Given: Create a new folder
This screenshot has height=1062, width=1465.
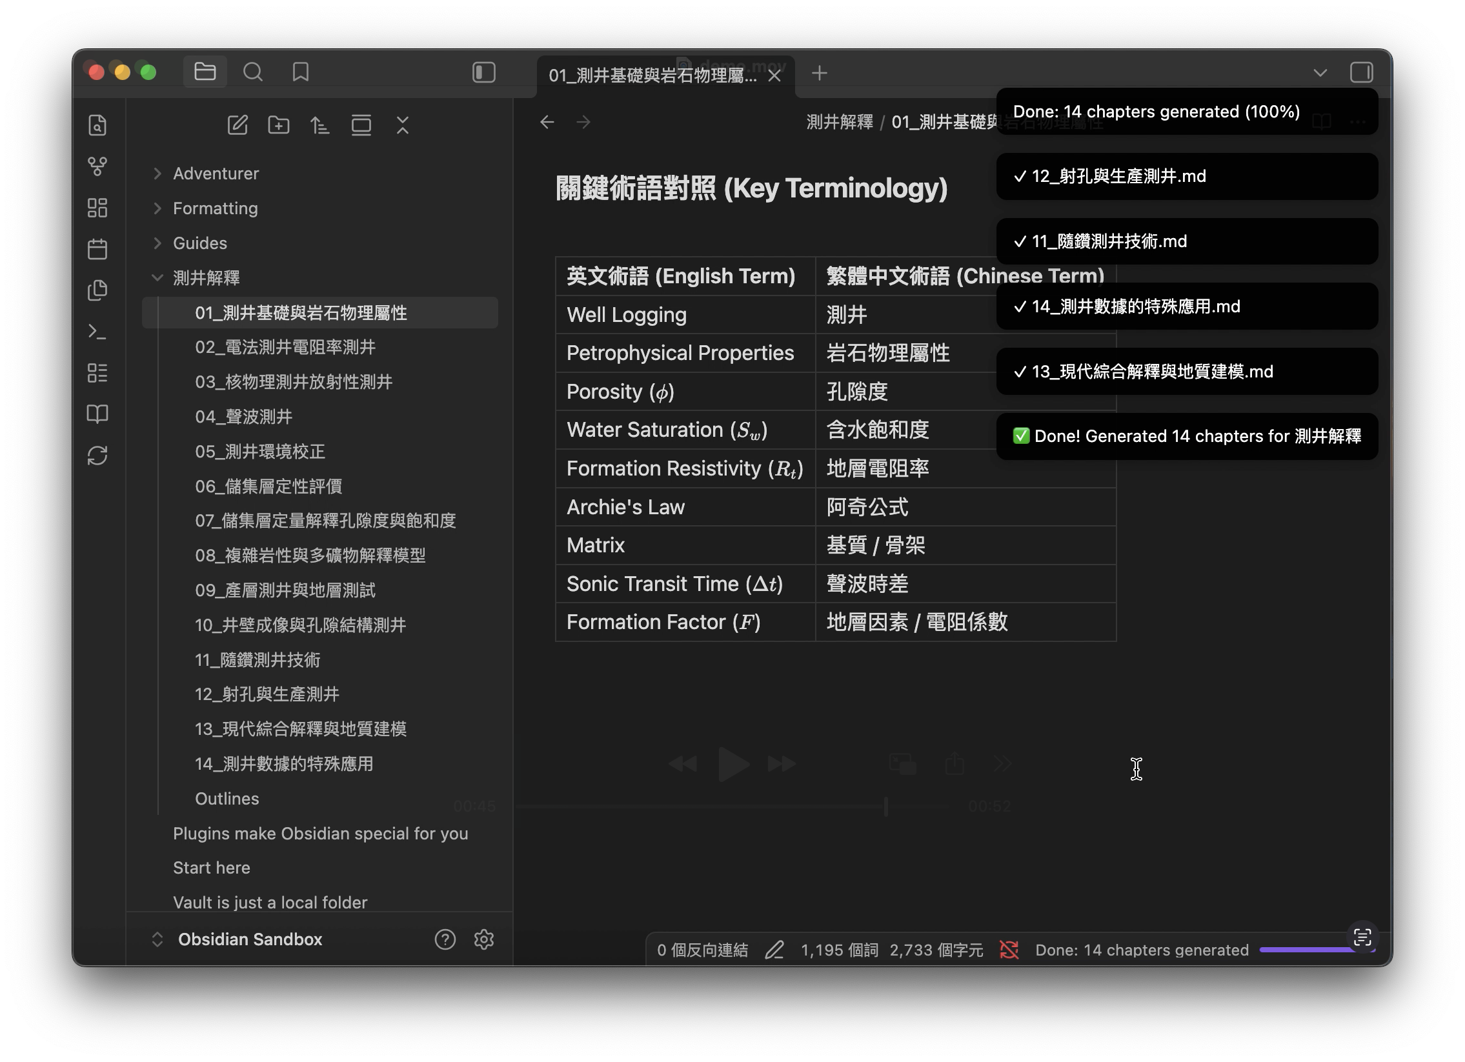Looking at the screenshot, I should tap(278, 125).
